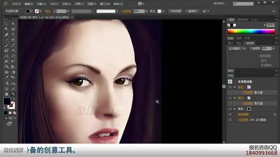This screenshot has width=280, height=157.
Task: Click the 文档设置 button
Action: coord(175,11)
